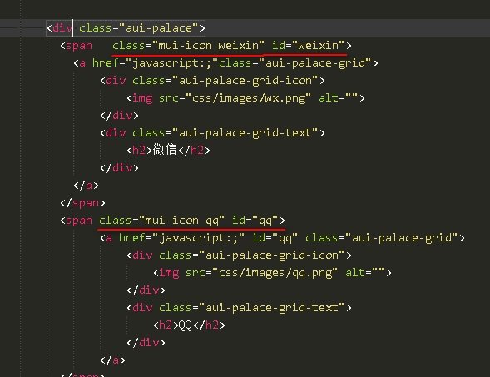Click the second "aui-palace-grid-text" class string

pos(271,308)
